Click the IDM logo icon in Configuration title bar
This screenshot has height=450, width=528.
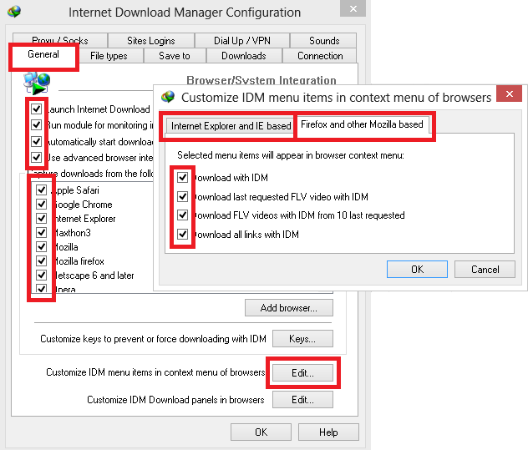click(x=14, y=12)
